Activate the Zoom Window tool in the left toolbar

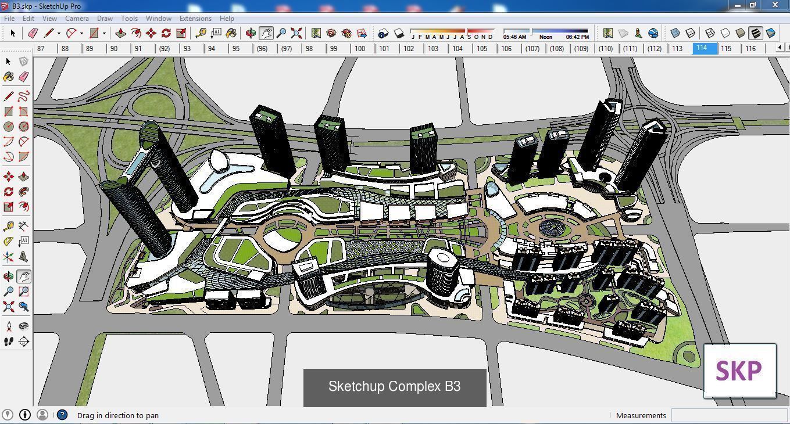pyautogui.click(x=23, y=292)
